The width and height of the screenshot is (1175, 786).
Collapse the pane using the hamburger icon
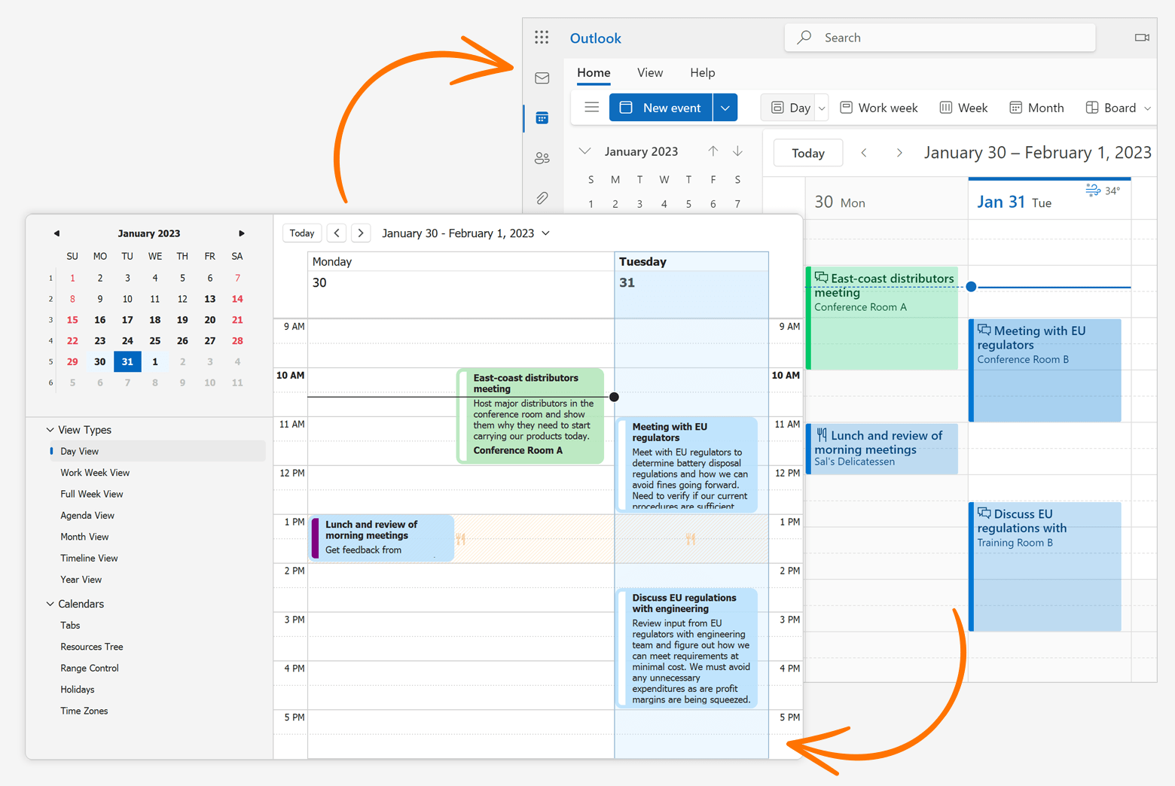(x=591, y=107)
